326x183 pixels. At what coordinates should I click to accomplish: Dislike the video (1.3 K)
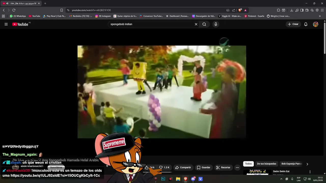[164, 167]
